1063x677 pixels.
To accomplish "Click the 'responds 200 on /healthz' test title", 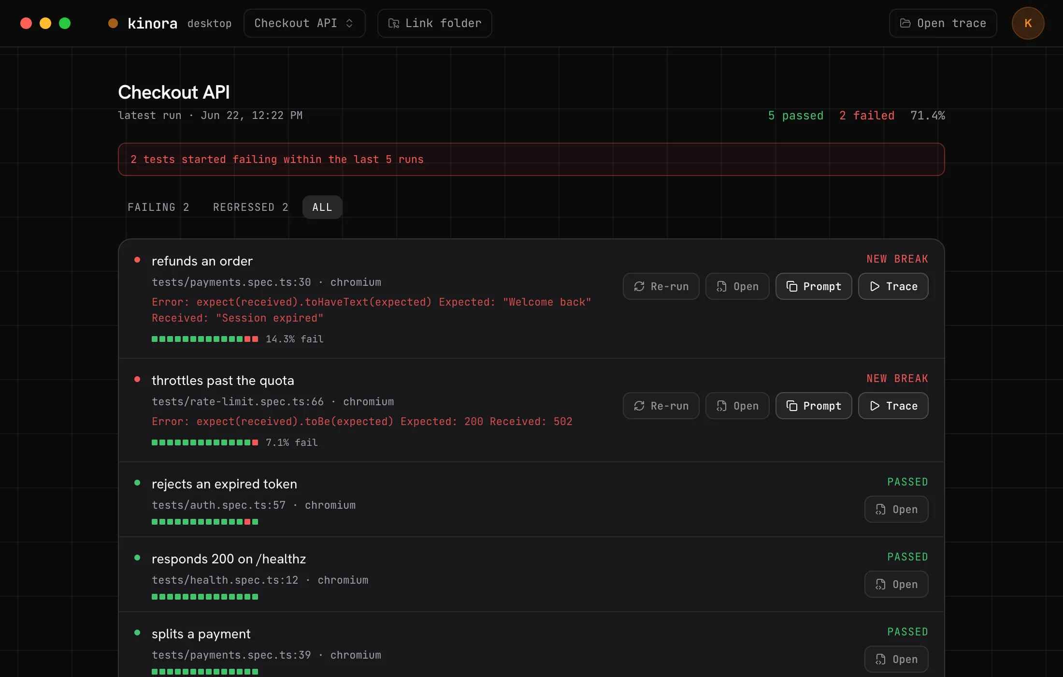I will point(229,559).
